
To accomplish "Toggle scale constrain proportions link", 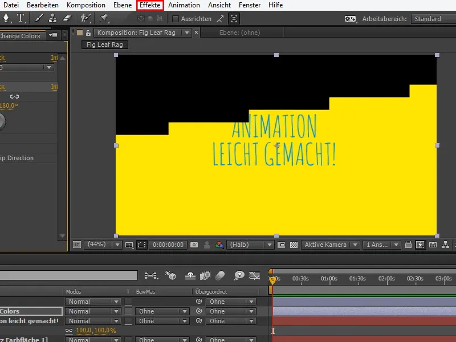I will click(x=69, y=331).
